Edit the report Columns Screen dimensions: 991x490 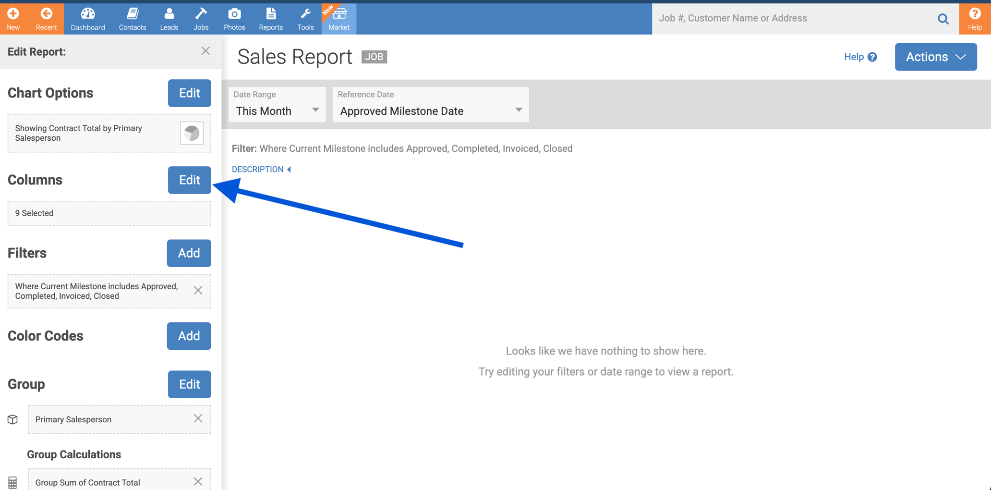(x=189, y=180)
